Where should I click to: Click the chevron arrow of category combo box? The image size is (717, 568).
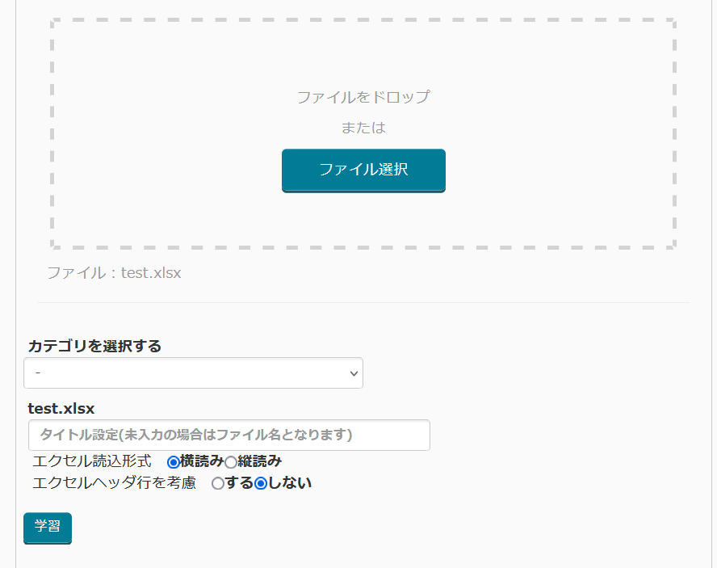353,373
